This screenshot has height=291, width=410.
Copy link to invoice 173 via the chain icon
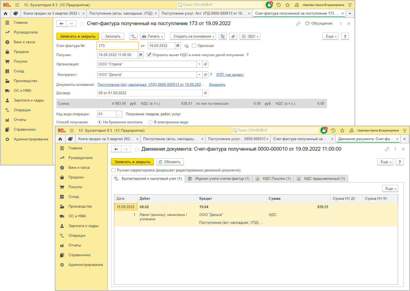coord(298,24)
